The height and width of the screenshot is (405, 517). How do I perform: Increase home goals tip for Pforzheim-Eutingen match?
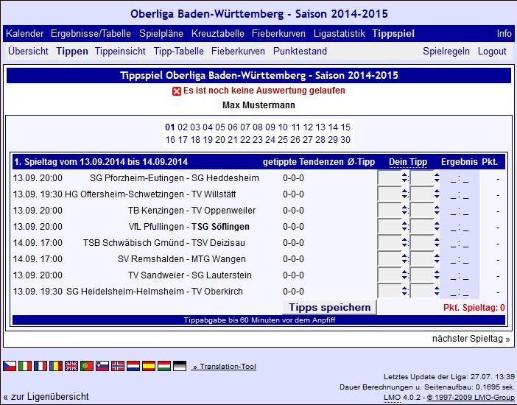point(404,175)
